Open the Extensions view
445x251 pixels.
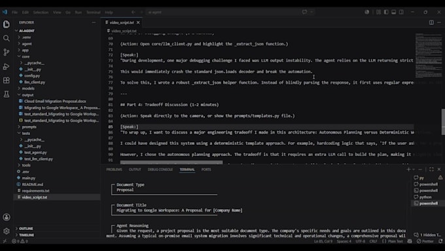(x=7, y=80)
